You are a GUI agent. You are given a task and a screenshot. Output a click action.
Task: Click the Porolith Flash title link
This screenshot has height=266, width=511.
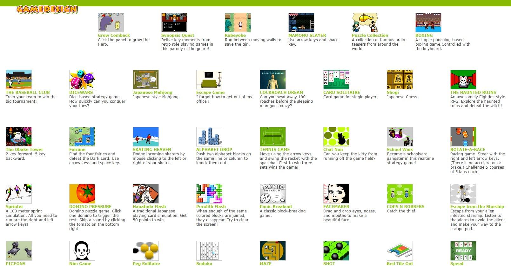[211, 207]
